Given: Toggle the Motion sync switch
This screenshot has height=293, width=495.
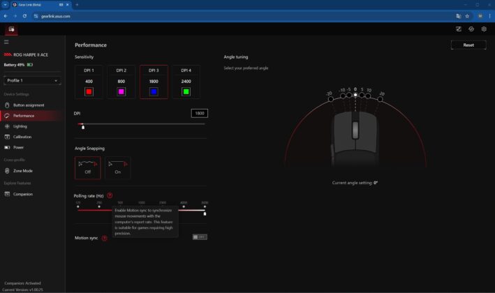Looking at the screenshot, I should tap(200, 237).
